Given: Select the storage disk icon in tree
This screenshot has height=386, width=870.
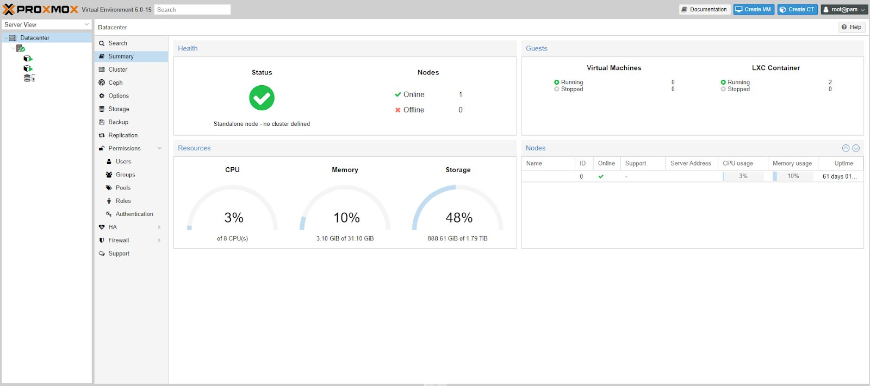Looking at the screenshot, I should tap(29, 78).
